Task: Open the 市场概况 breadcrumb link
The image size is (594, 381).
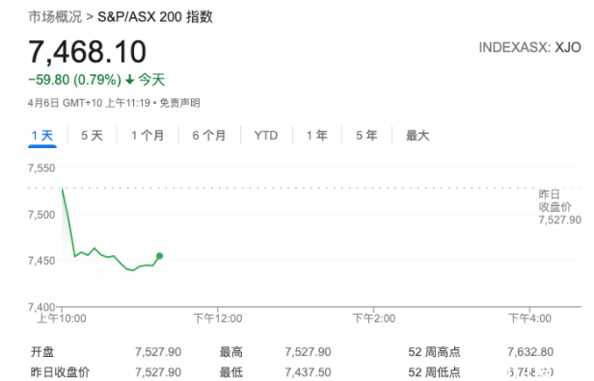Action: [55, 17]
